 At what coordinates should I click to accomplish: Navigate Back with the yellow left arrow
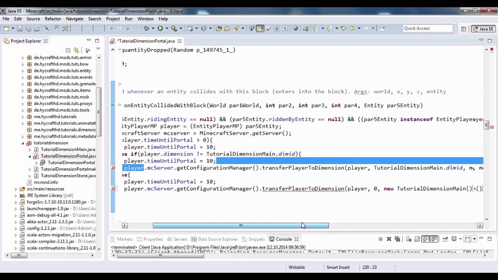click(x=352, y=28)
